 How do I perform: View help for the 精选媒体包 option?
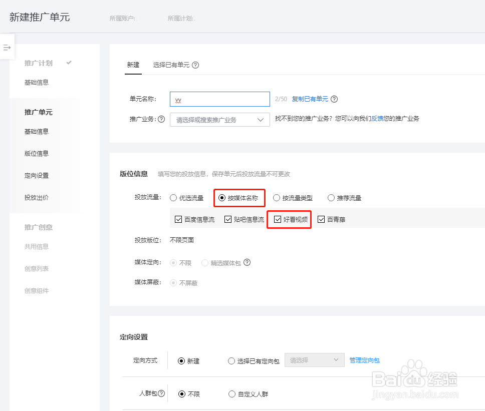246,262
